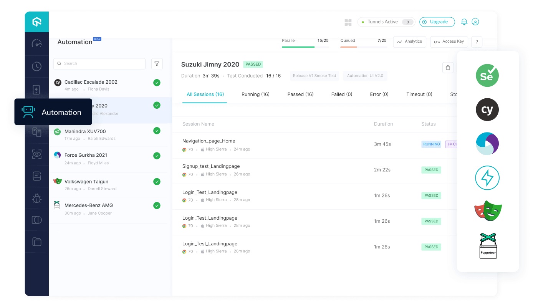Click the Playwright theater masks icon

click(x=487, y=210)
